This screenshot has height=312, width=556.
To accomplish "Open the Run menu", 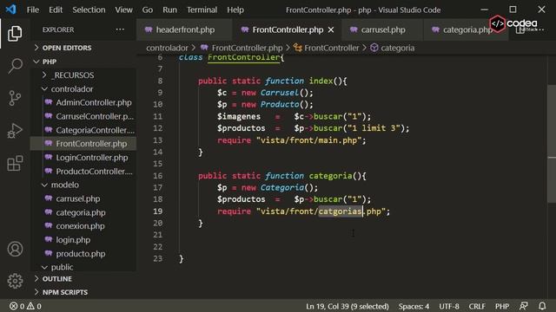I will [169, 10].
